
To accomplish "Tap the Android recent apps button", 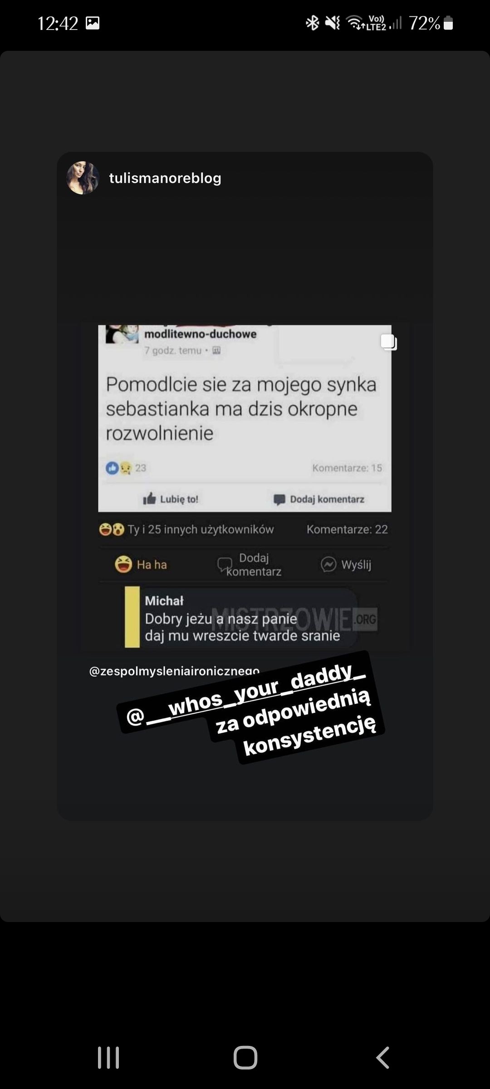I will (x=108, y=1058).
